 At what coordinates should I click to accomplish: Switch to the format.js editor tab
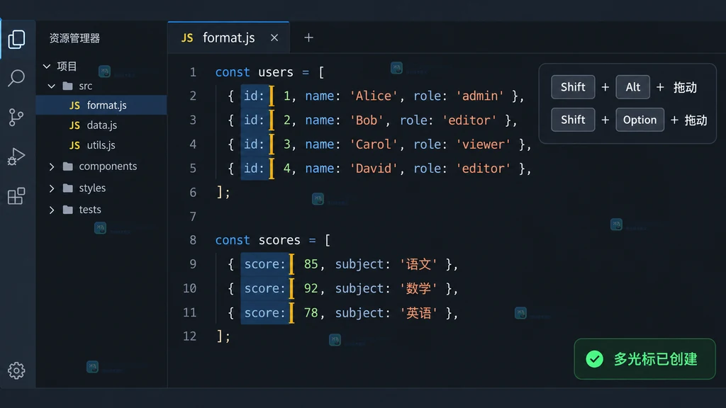229,38
